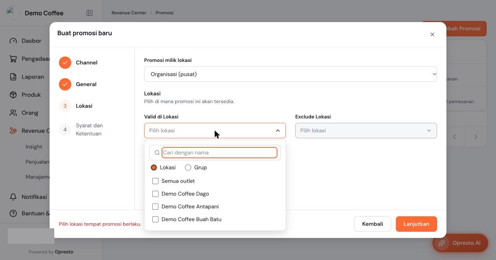Click the Kembali button
This screenshot has width=496, height=260.
[x=372, y=224]
